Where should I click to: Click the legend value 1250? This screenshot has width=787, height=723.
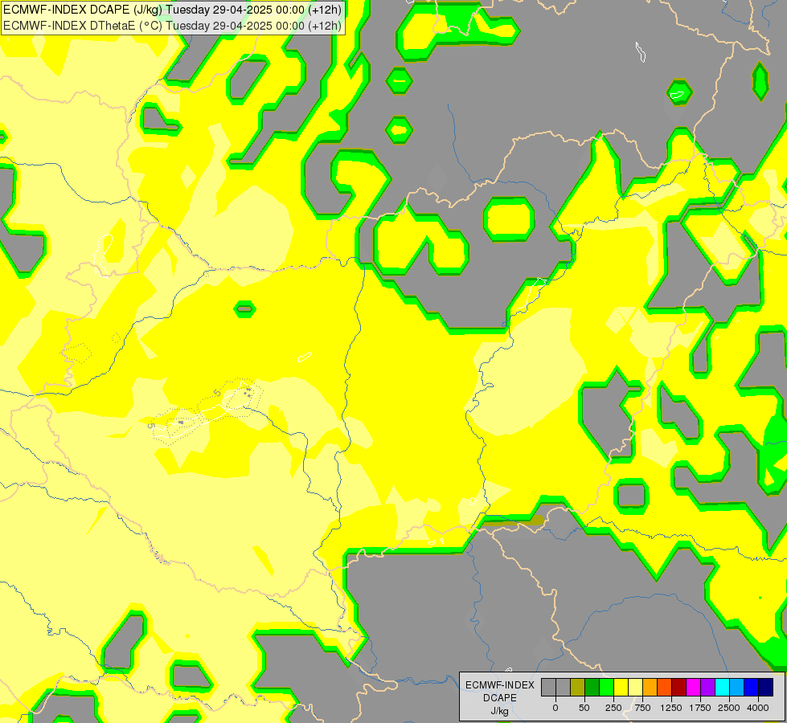671,708
